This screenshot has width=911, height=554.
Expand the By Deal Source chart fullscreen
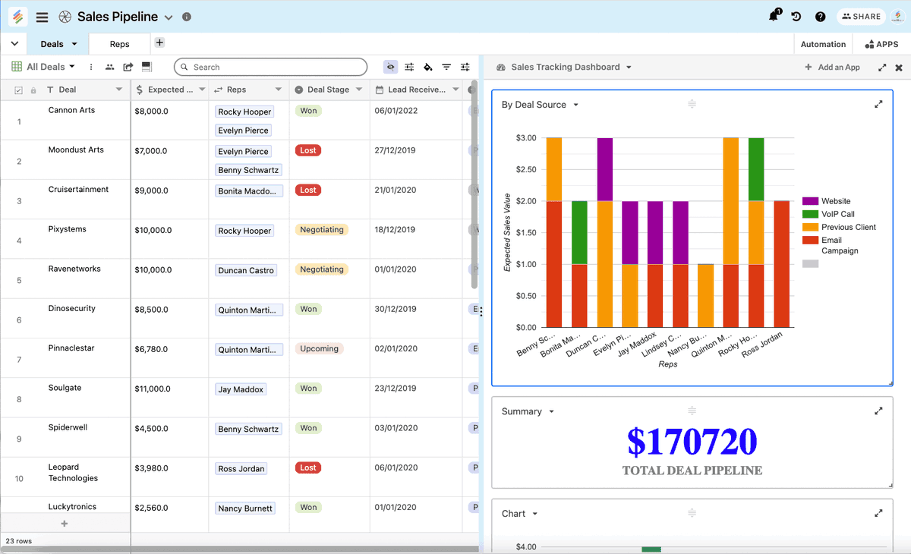(878, 105)
